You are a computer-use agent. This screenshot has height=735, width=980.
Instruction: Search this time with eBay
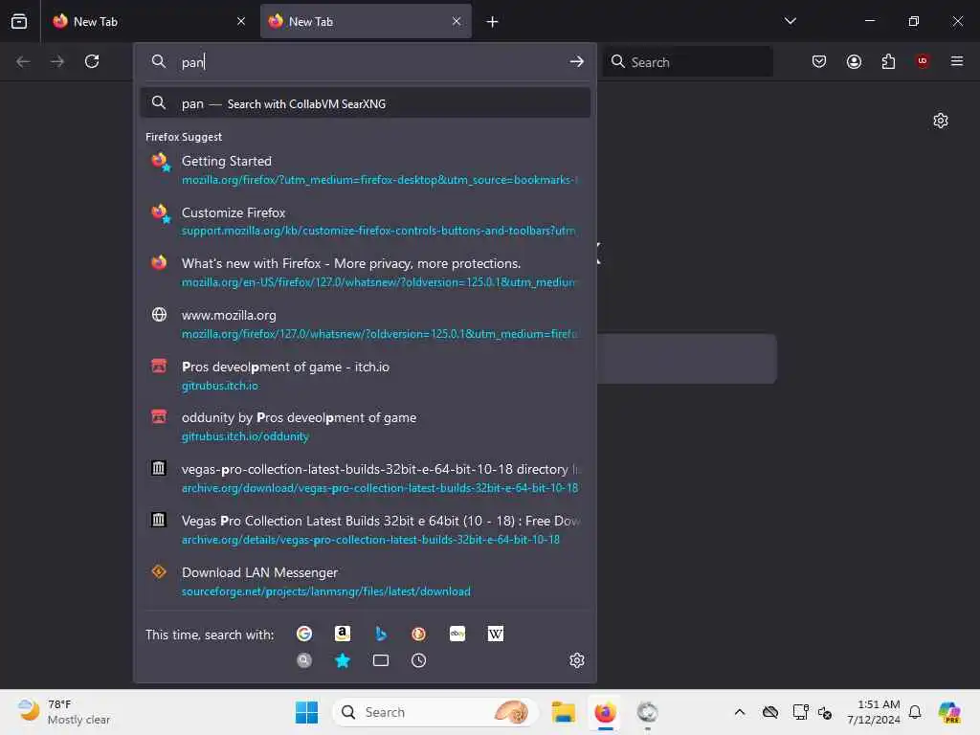coord(457,634)
